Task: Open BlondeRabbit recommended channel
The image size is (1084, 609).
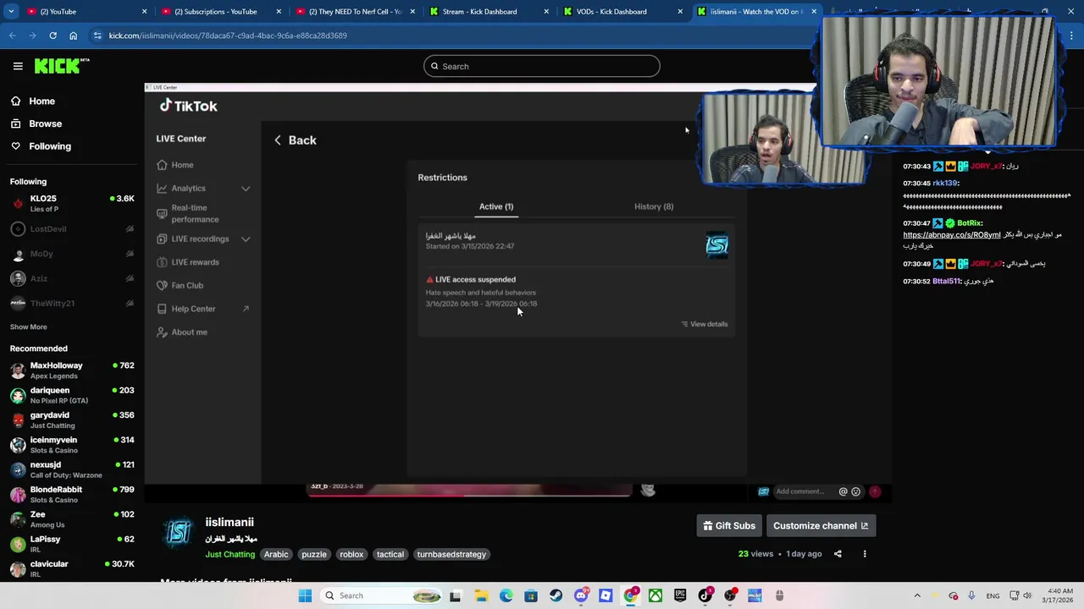Action: [72, 494]
